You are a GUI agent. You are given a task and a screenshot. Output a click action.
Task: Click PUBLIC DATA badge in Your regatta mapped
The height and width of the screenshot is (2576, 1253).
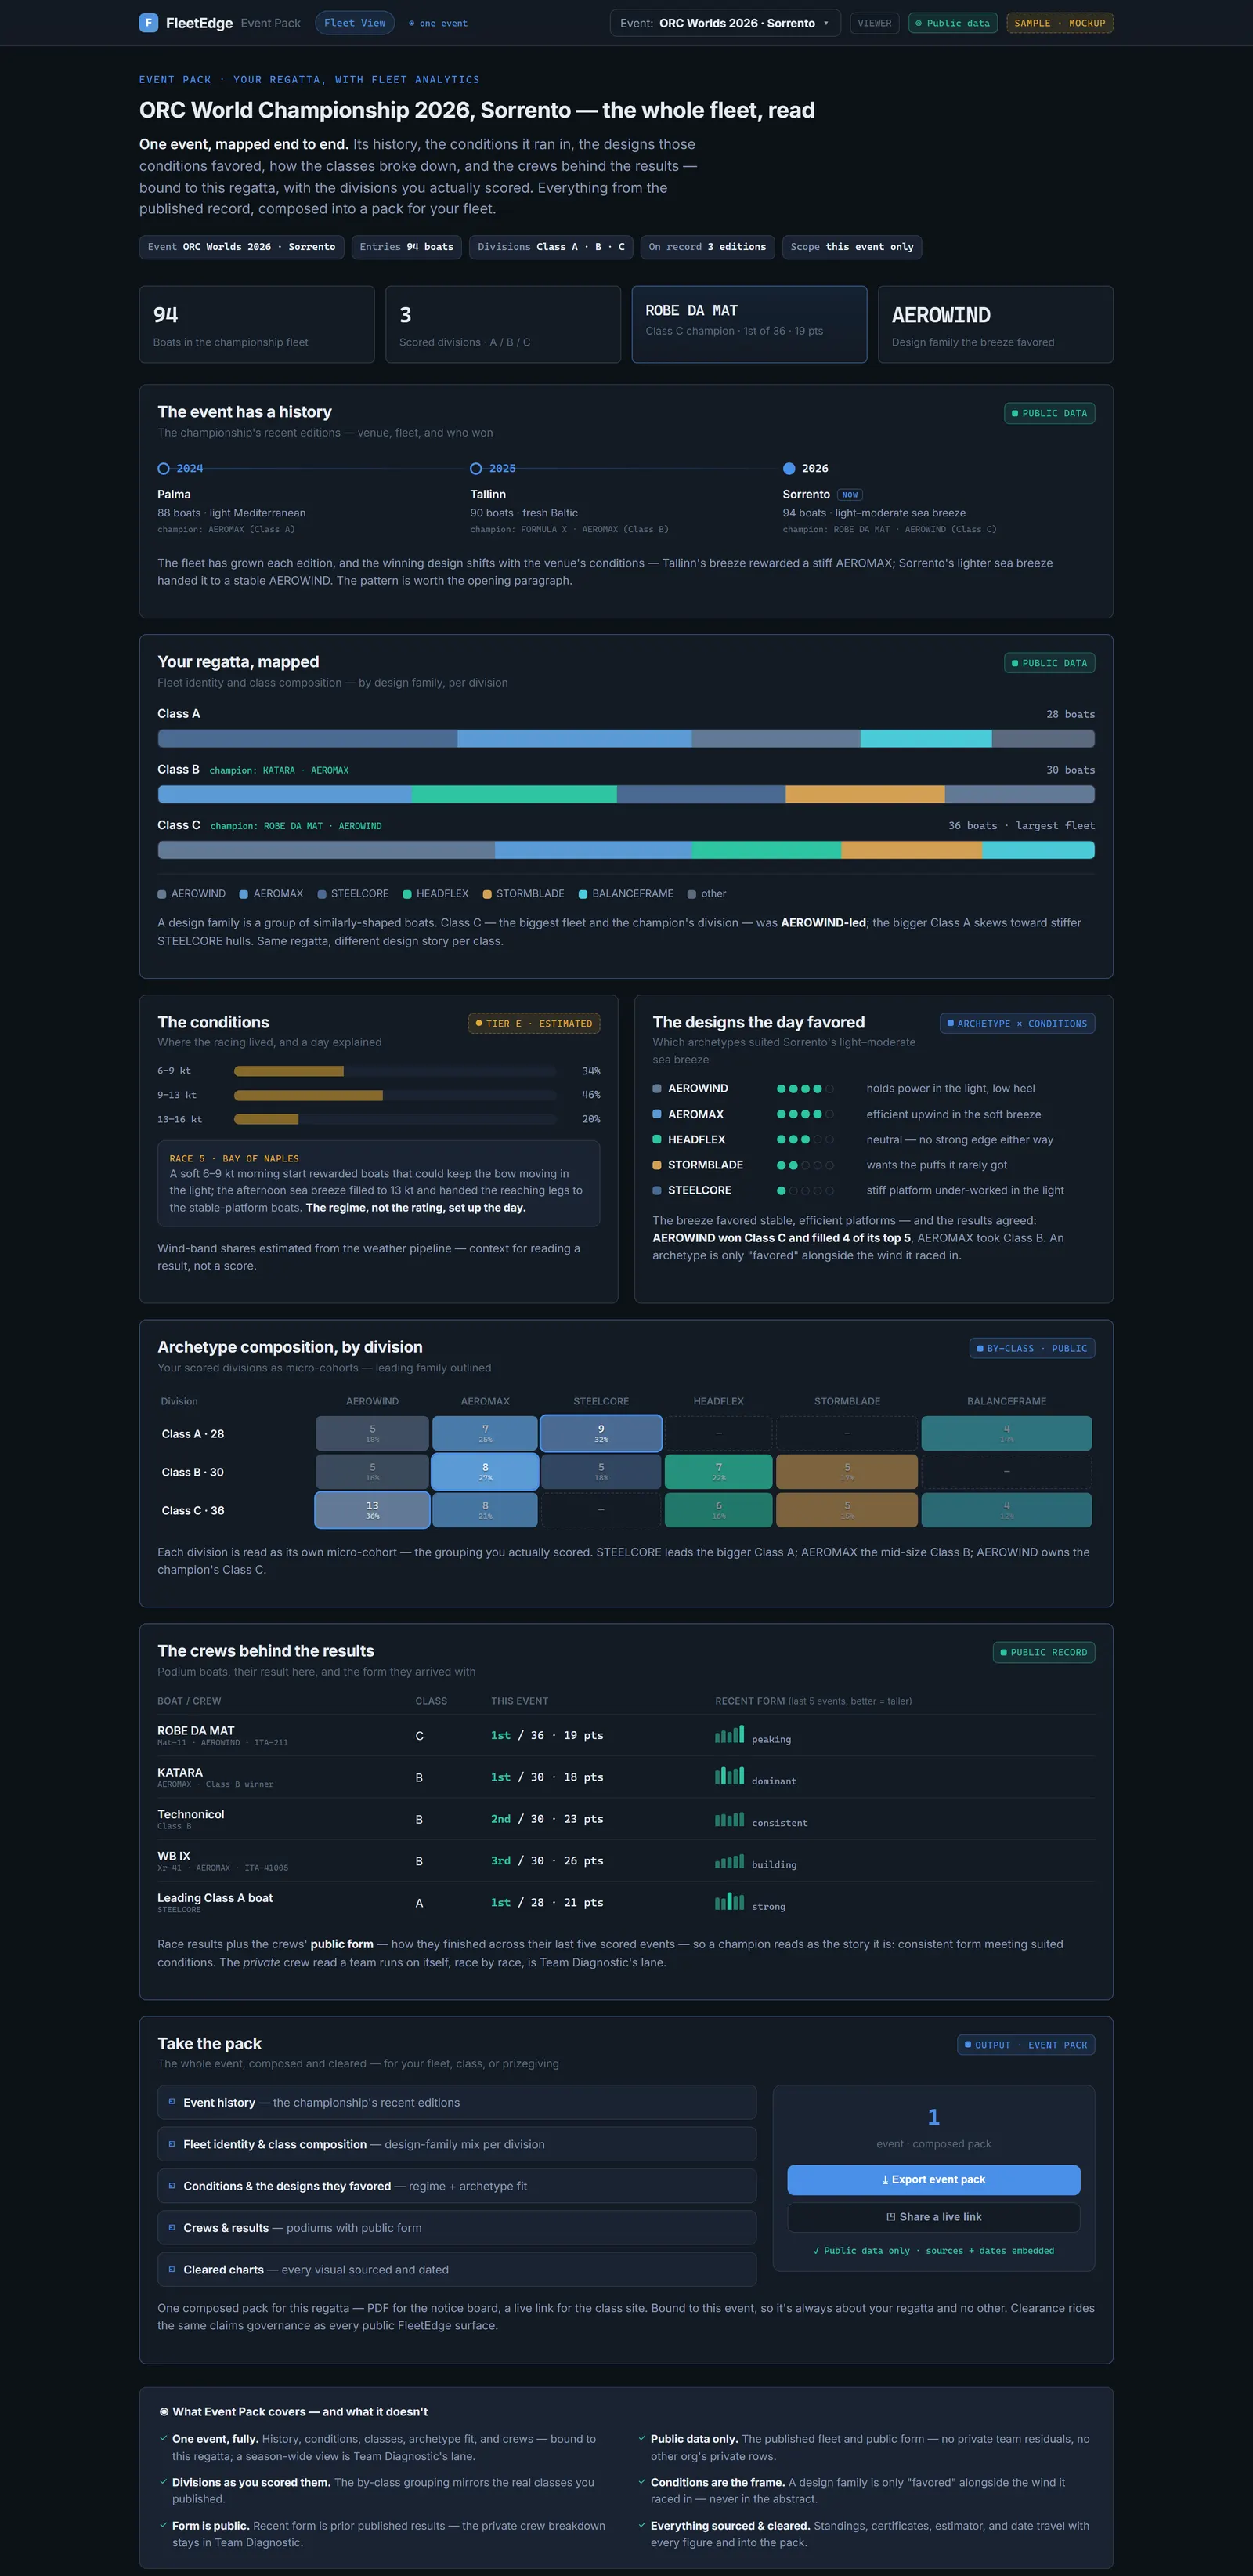1049,663
